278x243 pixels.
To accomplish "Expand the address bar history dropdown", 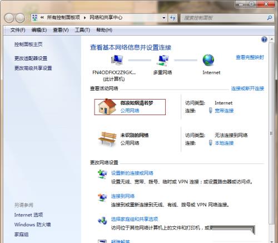I will pos(164,18).
